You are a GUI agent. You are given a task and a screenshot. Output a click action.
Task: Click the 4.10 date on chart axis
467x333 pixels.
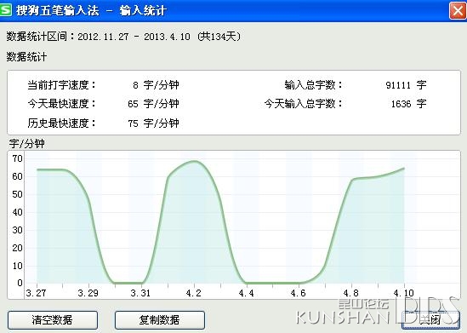click(404, 293)
